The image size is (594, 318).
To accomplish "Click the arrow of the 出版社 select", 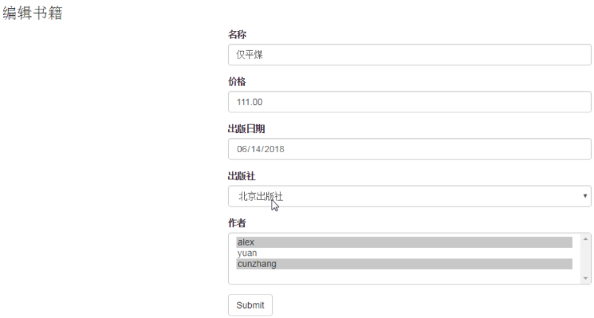I will 585,196.
